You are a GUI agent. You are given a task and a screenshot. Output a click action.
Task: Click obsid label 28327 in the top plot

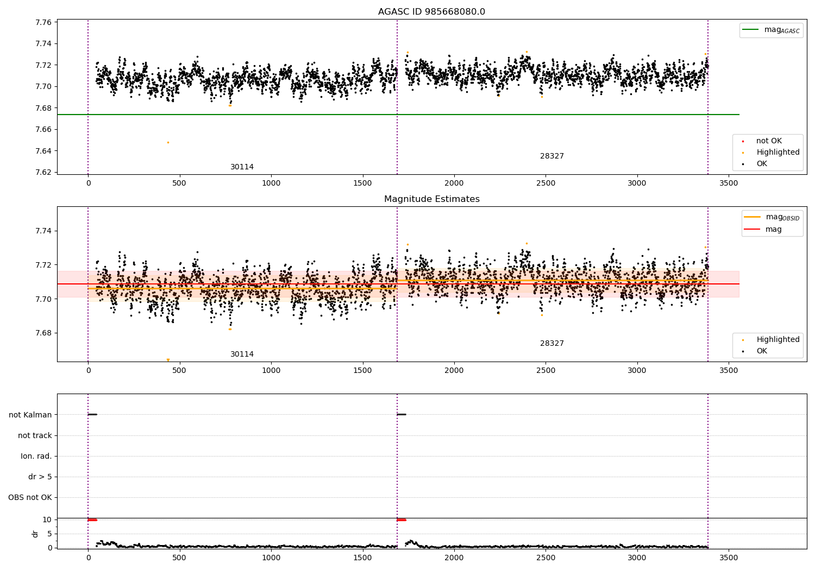point(552,156)
